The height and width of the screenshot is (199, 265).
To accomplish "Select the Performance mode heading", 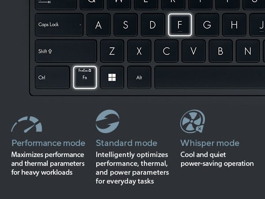I will point(48,143).
